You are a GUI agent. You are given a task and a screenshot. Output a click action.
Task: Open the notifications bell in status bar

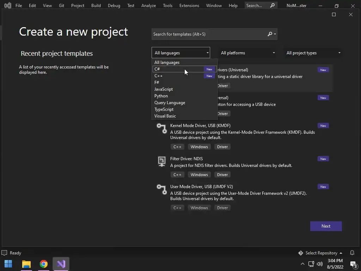coord(352,253)
